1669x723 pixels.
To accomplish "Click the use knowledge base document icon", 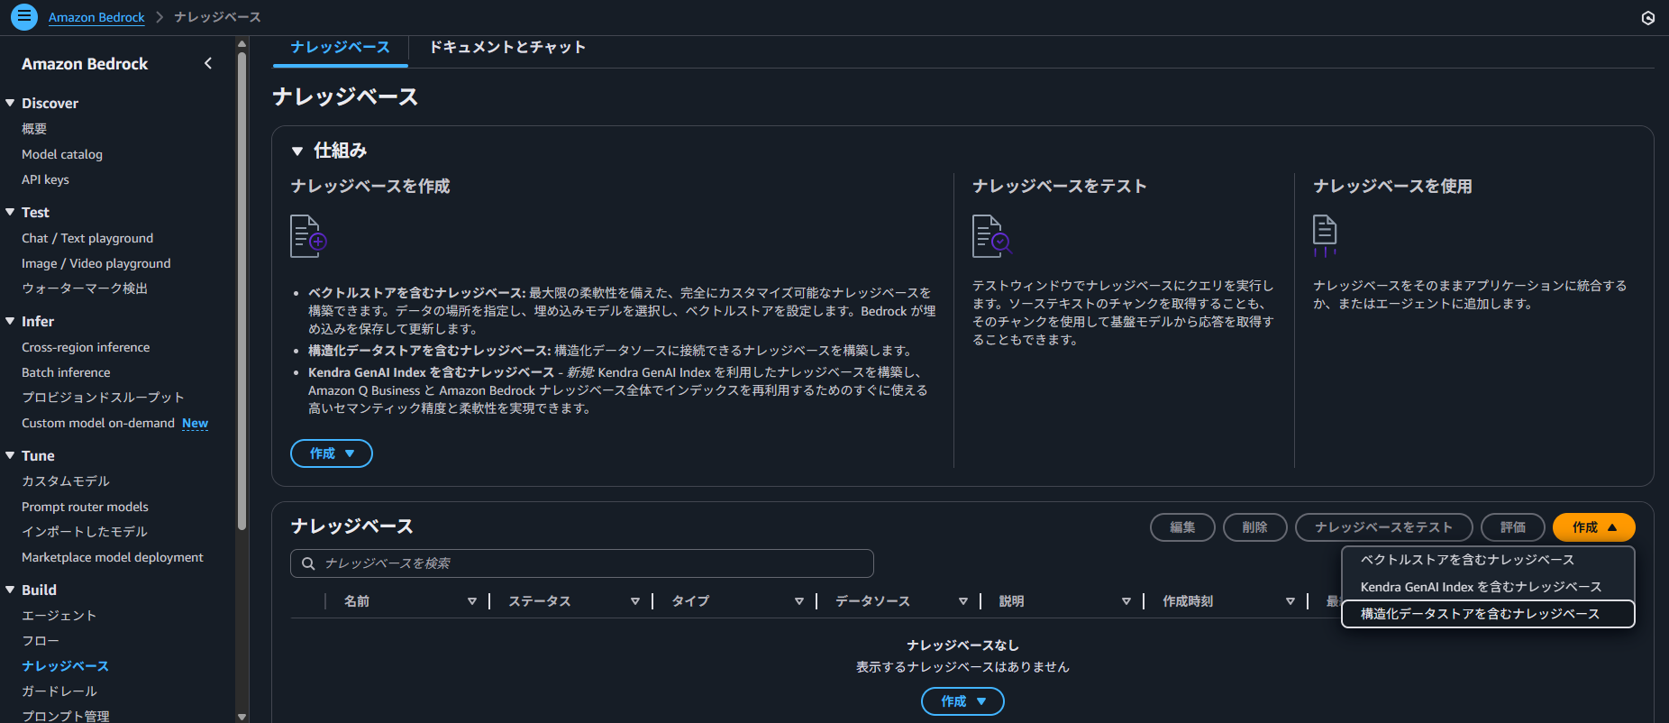I will click(x=1325, y=236).
